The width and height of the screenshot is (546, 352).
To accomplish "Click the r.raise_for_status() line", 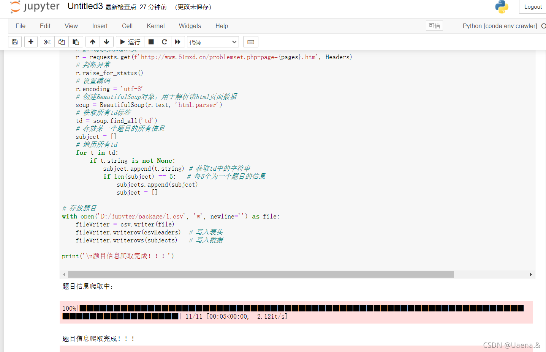I will tap(109, 73).
